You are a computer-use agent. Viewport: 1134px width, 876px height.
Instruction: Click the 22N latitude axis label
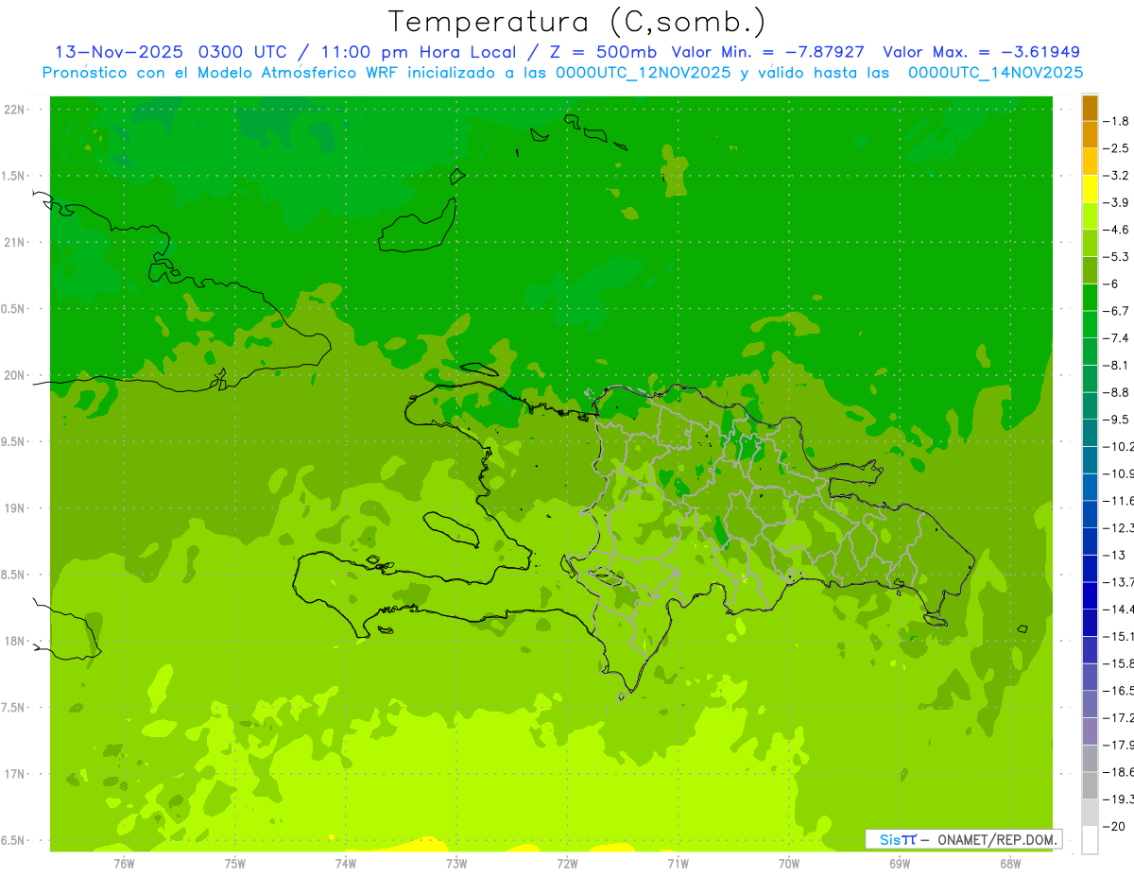(x=15, y=110)
